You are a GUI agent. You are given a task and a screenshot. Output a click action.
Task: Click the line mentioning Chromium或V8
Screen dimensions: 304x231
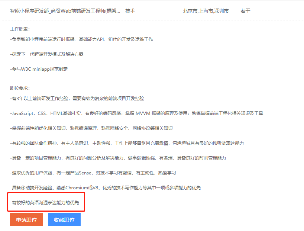point(105,188)
